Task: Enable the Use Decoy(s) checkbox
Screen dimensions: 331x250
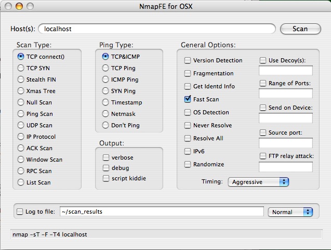Action: click(263, 60)
